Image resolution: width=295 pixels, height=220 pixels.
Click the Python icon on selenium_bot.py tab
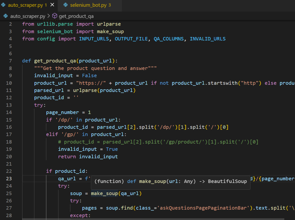tap(65, 5)
